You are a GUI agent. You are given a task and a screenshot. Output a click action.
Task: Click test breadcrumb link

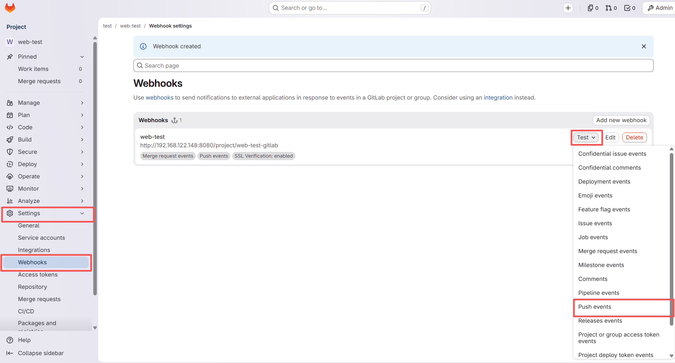click(107, 26)
